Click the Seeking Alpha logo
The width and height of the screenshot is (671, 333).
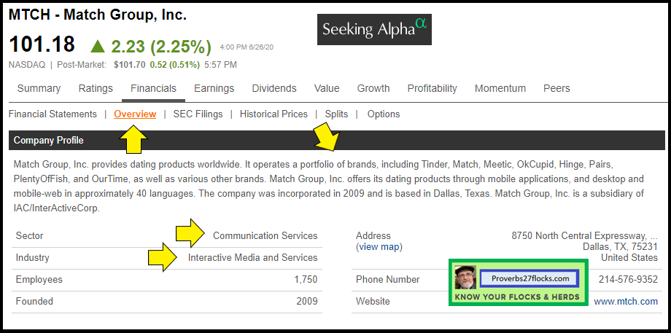[374, 29]
